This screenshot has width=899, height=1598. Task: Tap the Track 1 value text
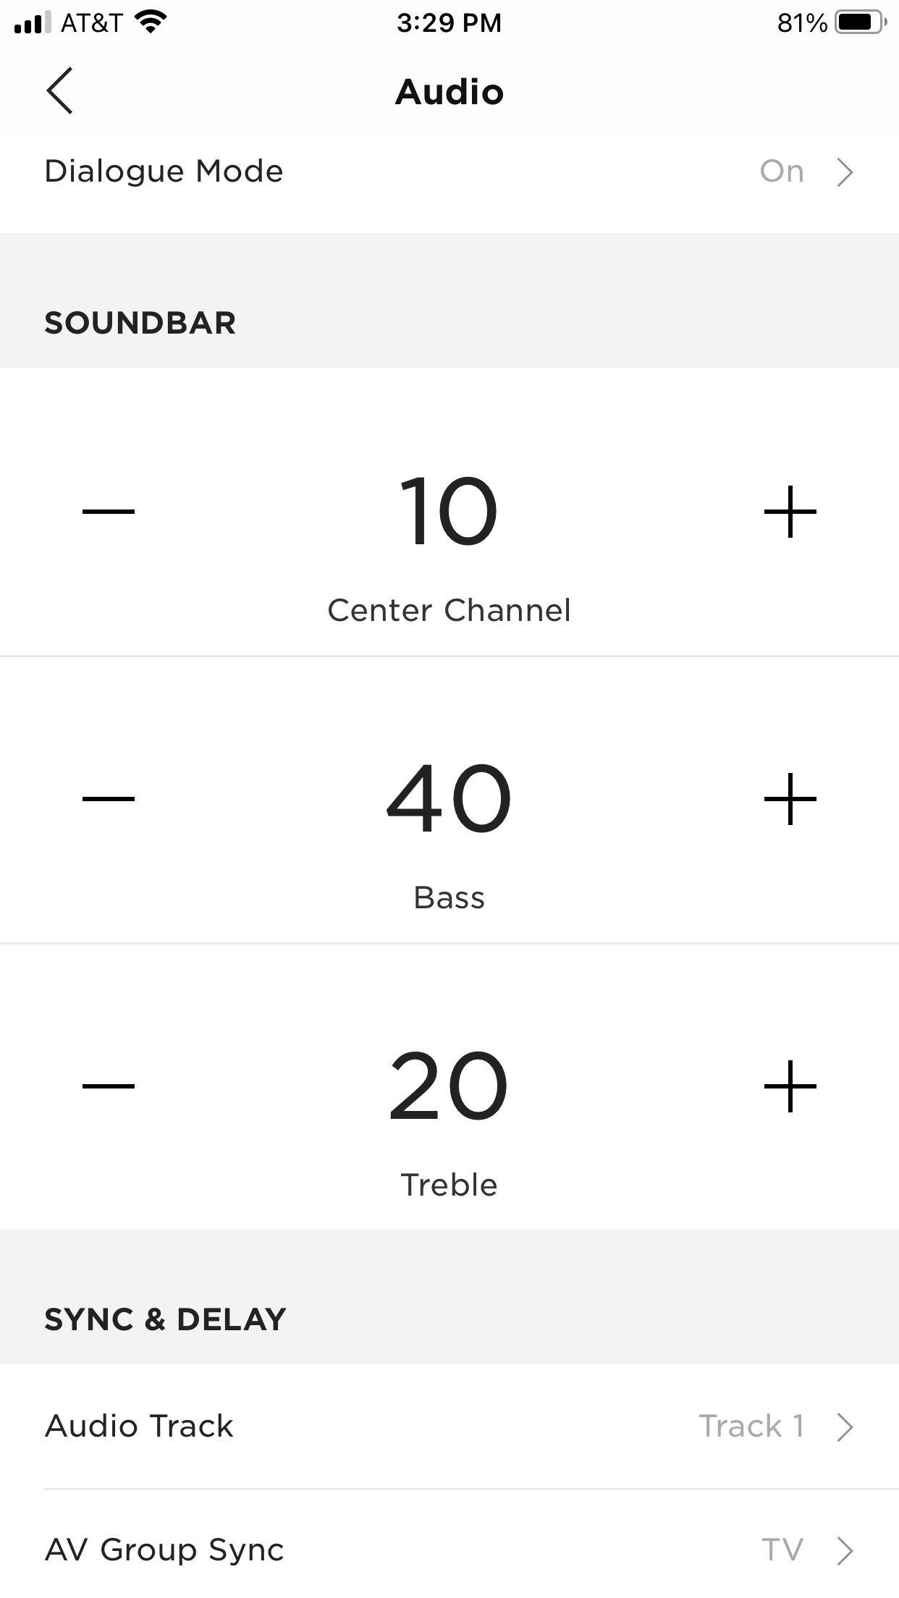tap(751, 1426)
